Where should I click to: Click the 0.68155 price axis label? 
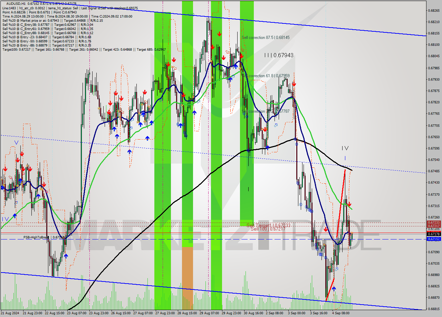[x=434, y=33]
